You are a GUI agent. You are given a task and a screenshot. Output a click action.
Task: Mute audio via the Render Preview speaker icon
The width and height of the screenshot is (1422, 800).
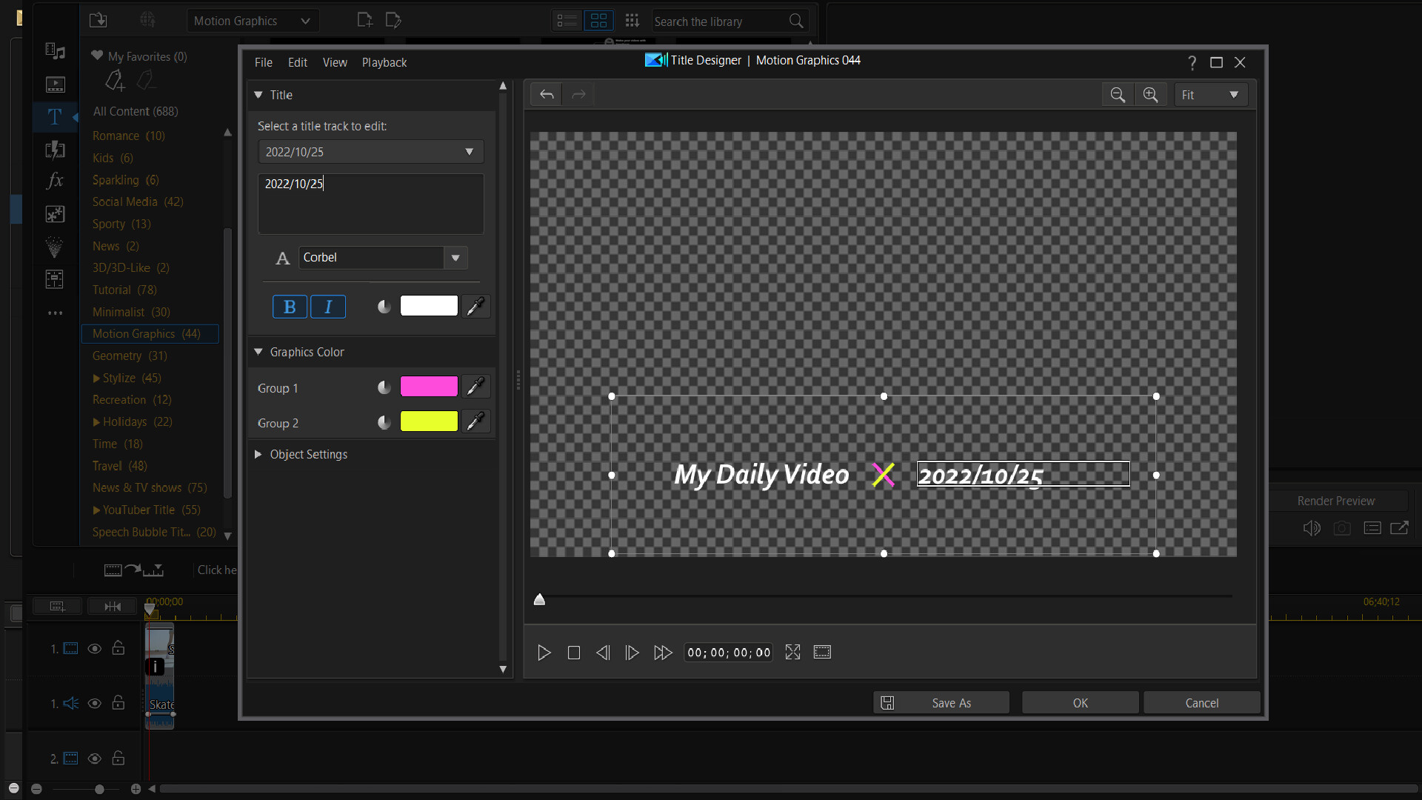coord(1312,527)
